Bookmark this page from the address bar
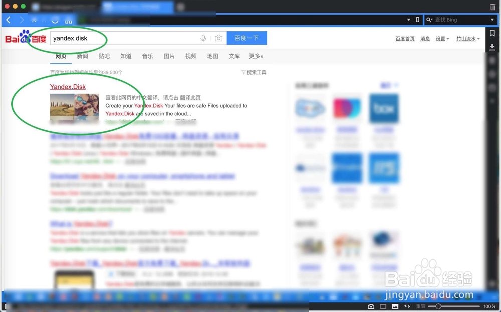 click(417, 20)
